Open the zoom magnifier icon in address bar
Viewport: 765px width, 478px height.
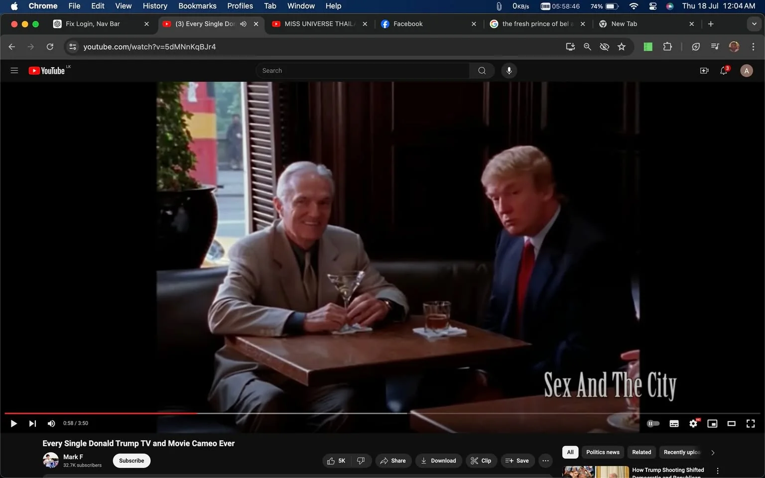[587, 47]
